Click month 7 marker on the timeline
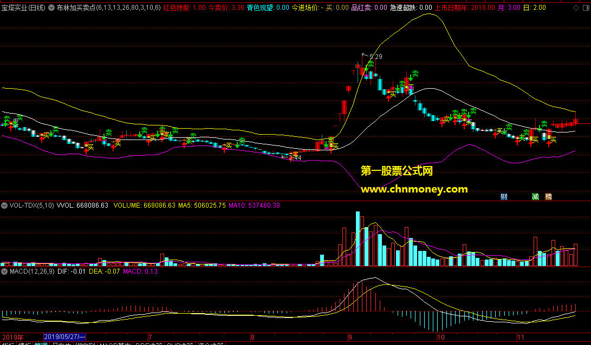 pyautogui.click(x=150, y=337)
